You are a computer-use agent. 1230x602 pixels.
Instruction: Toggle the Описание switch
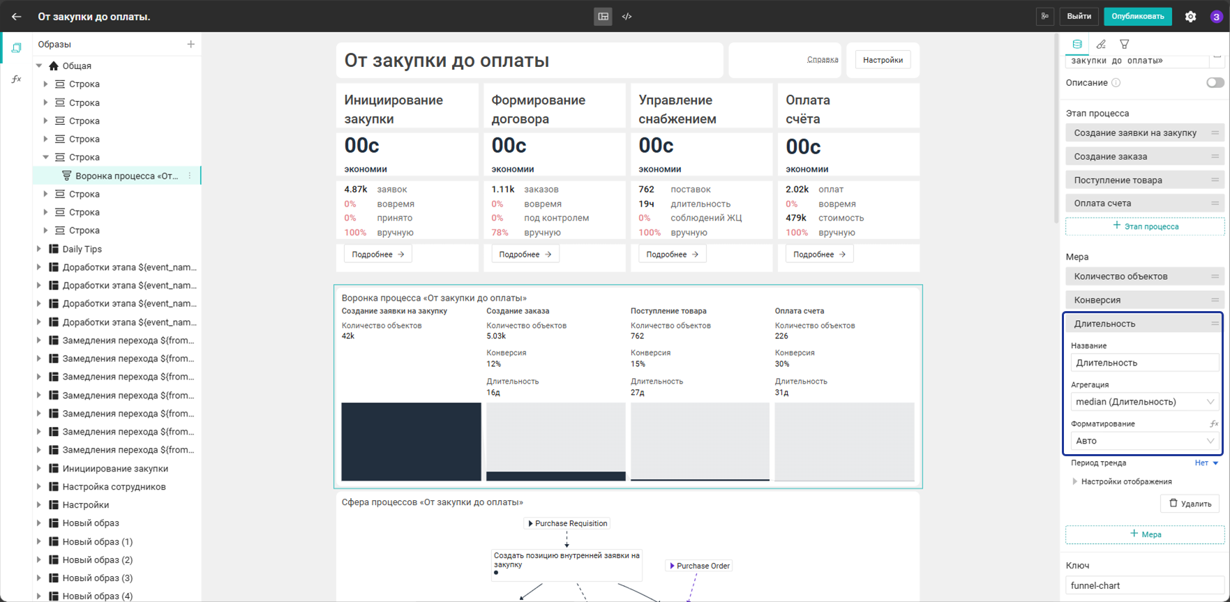(x=1215, y=82)
